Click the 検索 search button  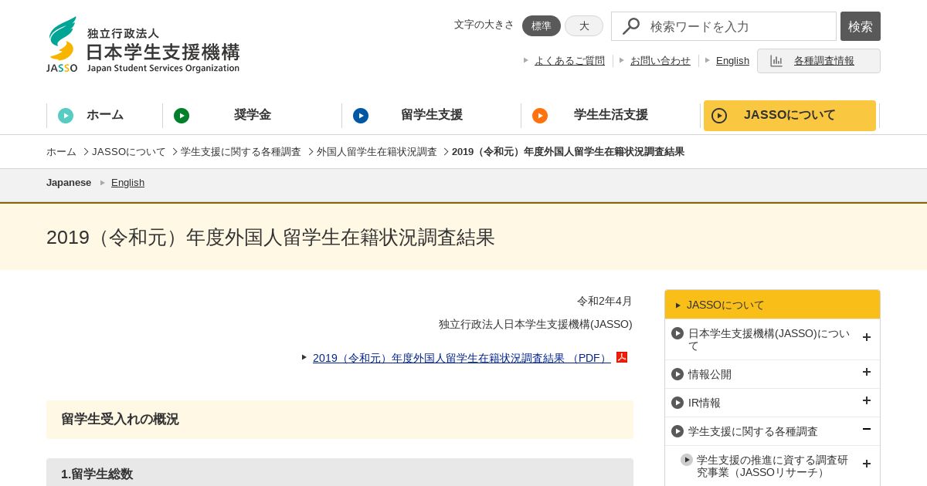[x=861, y=26]
